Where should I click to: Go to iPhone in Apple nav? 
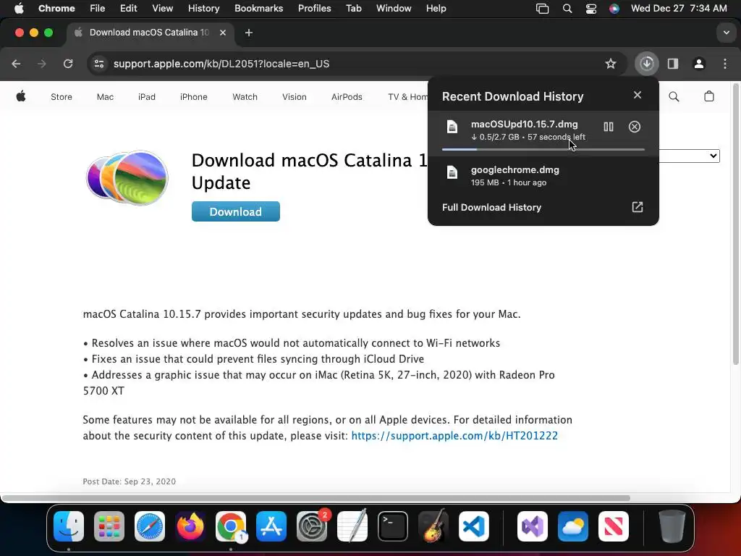[193, 97]
